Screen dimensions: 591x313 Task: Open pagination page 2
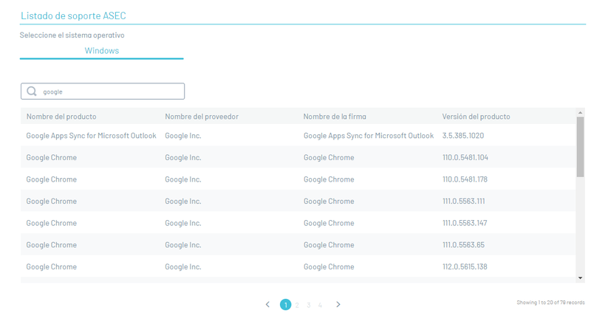tap(297, 305)
